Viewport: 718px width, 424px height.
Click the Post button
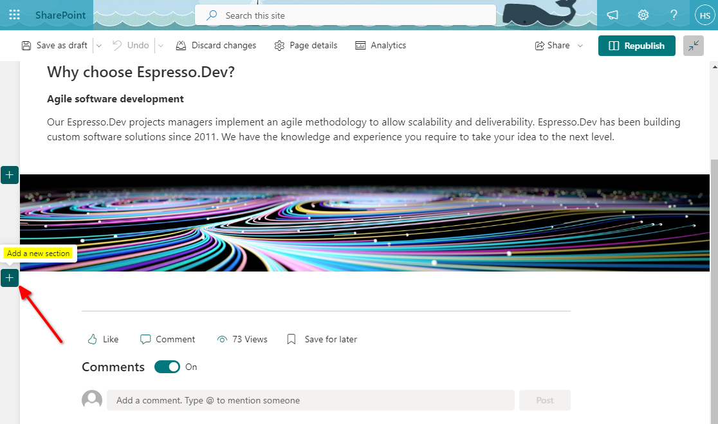click(x=545, y=400)
